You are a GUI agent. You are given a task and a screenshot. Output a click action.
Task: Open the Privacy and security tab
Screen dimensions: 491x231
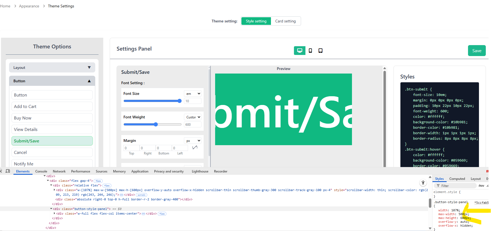tap(169, 171)
